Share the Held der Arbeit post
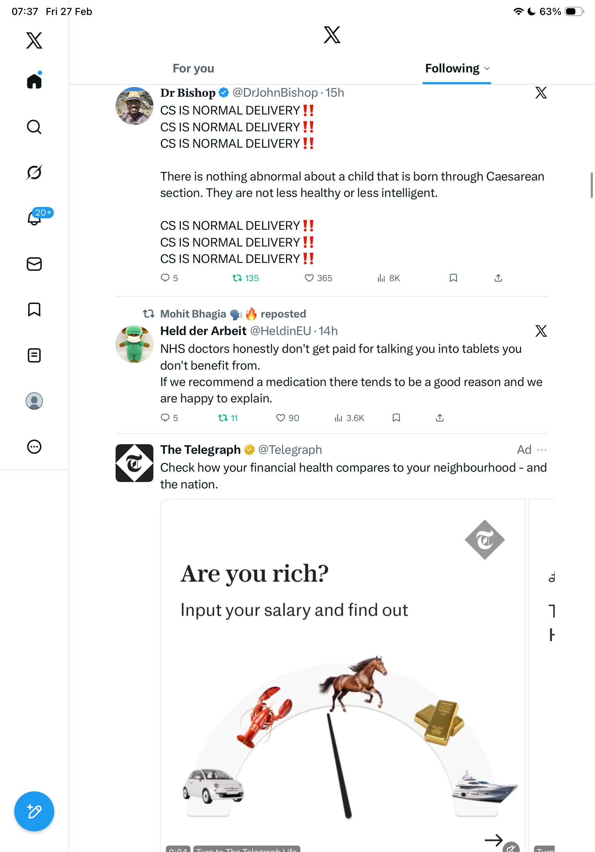 click(x=439, y=418)
